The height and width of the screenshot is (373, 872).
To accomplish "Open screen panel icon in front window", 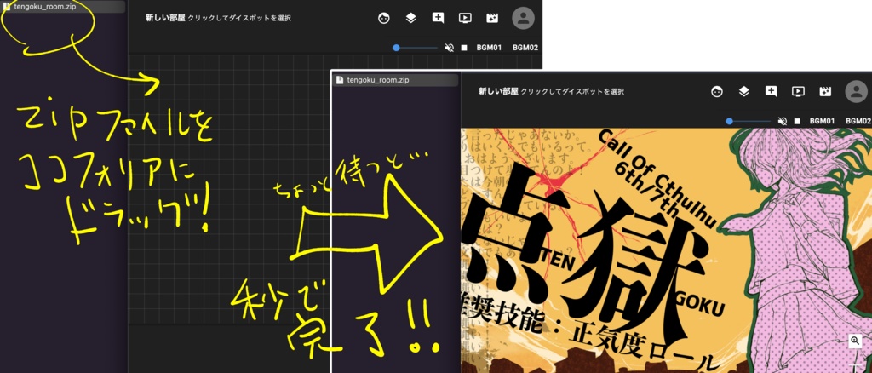I will tap(798, 91).
